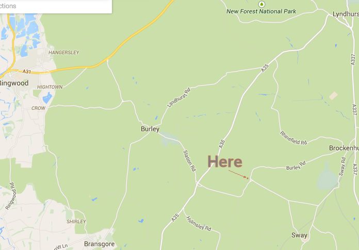Select the HANGERSLEY locality label
This screenshot has width=359, height=250.
[x=63, y=53]
